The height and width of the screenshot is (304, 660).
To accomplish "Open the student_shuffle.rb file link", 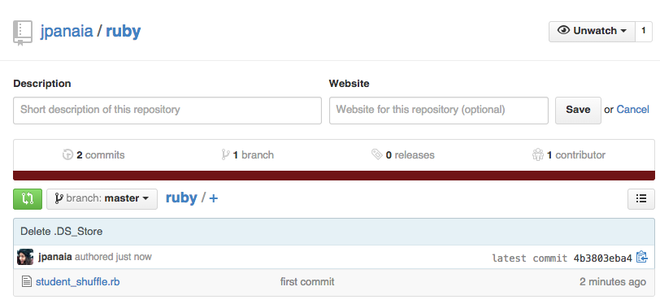I will (x=78, y=282).
